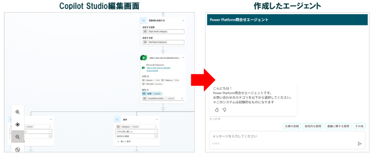Click the Table na... String input chip
This screenshot has width=373, height=155.
pos(170,80)
